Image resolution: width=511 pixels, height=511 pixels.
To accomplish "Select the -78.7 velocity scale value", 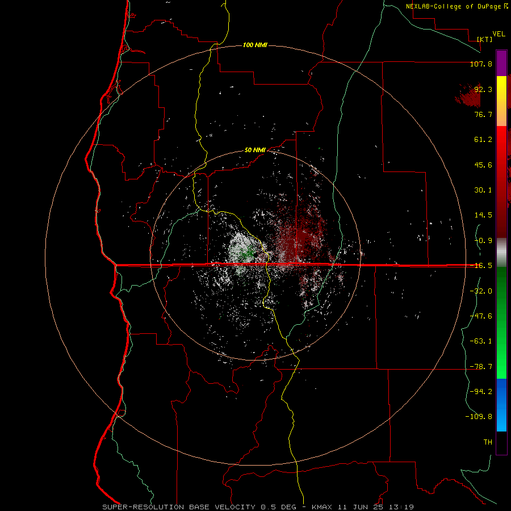I will click(x=481, y=367).
